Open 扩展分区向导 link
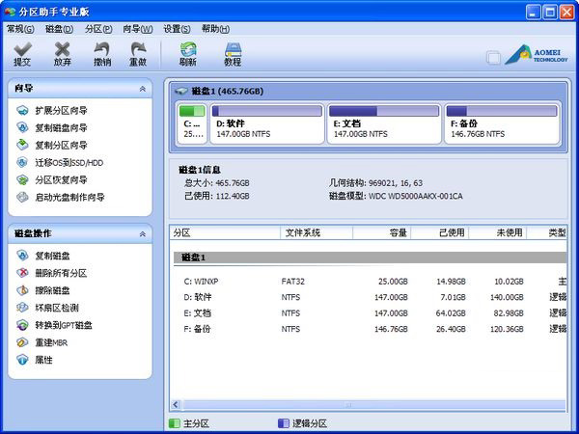579x434 pixels. pos(61,110)
